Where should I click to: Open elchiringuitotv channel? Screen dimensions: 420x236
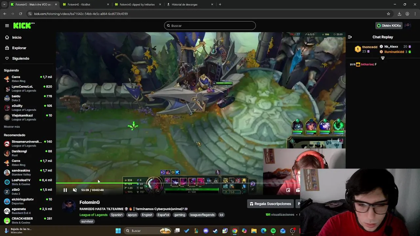28,201
